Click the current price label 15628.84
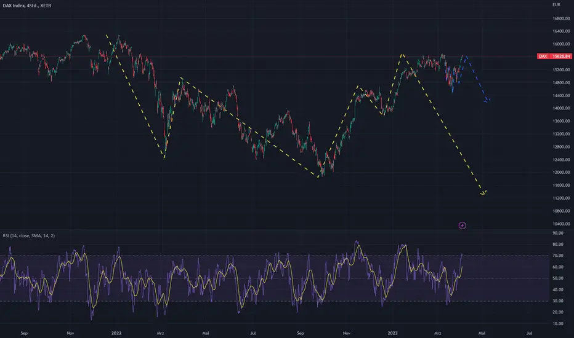The height and width of the screenshot is (338, 574). coord(561,57)
